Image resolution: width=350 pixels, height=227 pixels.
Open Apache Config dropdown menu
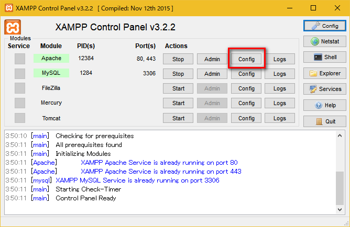click(246, 59)
